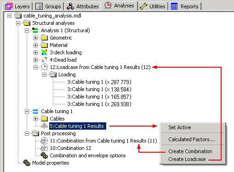Collapse the Analysis 1 (Structural) node

pyautogui.click(x=27, y=30)
